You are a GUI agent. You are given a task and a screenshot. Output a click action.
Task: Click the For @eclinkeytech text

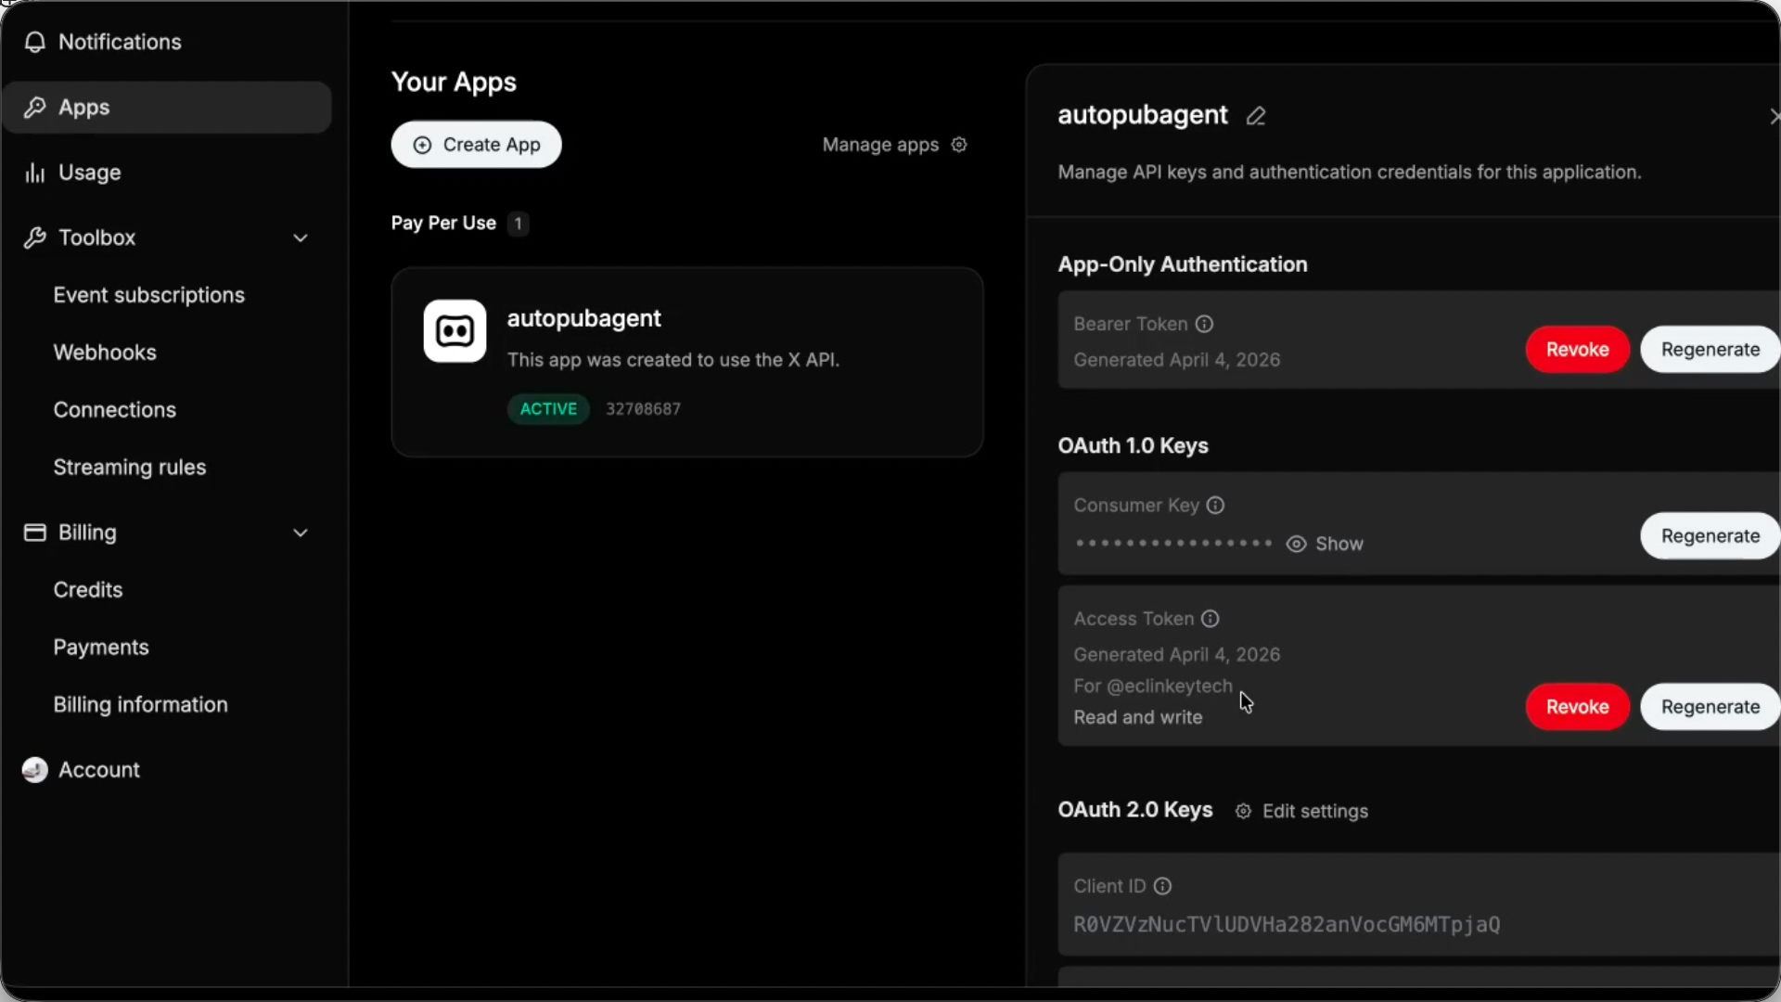point(1153,687)
